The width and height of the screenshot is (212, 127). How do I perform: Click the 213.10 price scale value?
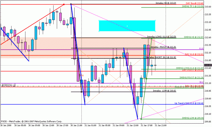click(208, 22)
